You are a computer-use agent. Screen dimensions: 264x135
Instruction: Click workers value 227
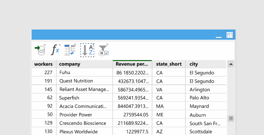48,72
